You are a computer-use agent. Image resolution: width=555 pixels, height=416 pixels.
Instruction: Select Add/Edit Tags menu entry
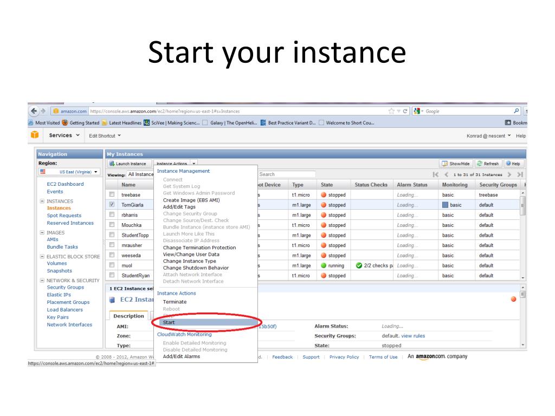coord(179,207)
